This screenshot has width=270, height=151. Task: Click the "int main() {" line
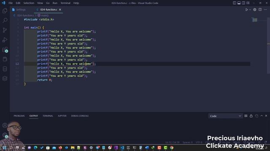pos(34,27)
